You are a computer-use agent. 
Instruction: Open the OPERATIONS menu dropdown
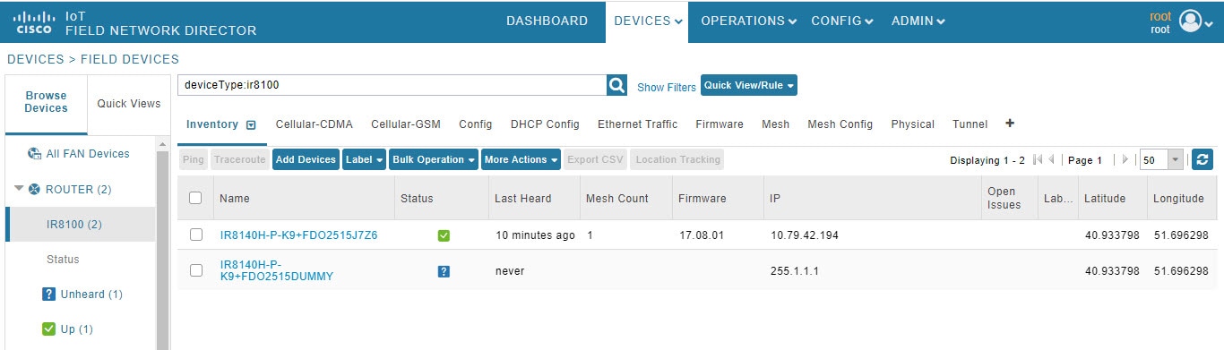[748, 21]
